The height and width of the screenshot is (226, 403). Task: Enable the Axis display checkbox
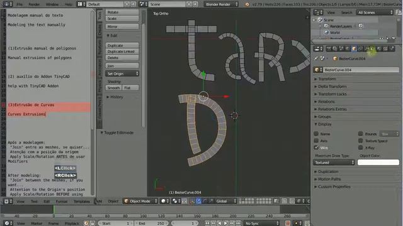(316, 141)
